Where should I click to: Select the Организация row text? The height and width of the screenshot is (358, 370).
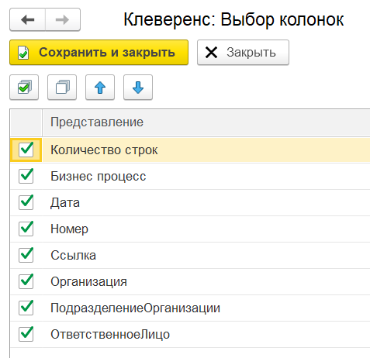point(88,282)
